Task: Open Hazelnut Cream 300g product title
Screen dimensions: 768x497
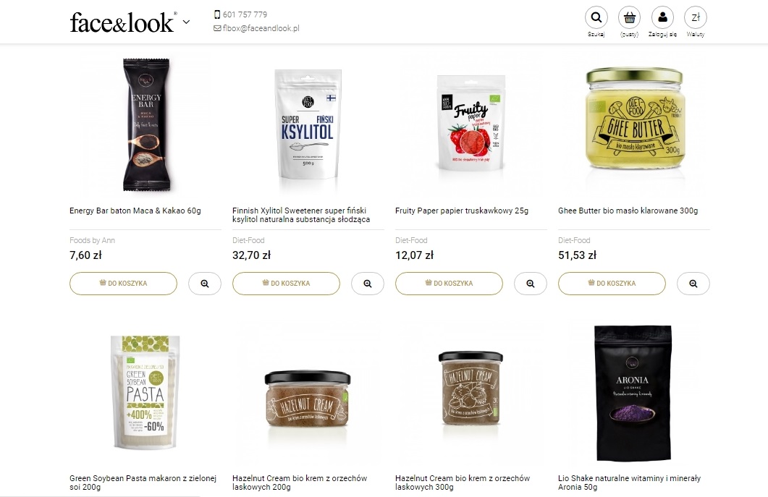Action: pos(463,483)
